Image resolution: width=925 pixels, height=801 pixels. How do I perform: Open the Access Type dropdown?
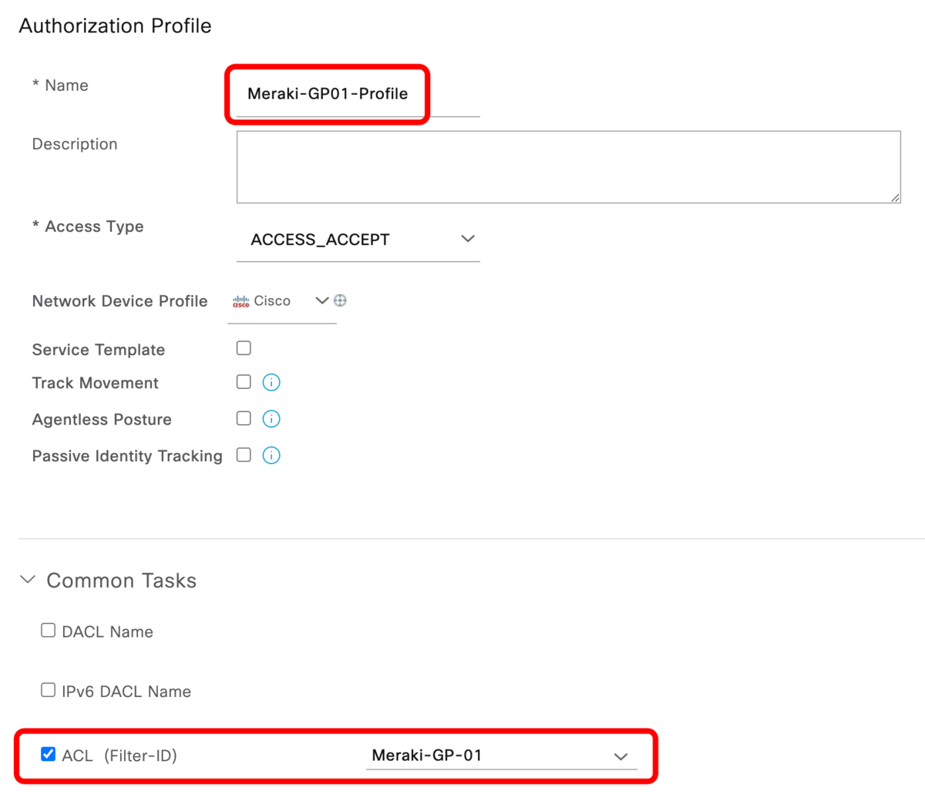(x=358, y=240)
